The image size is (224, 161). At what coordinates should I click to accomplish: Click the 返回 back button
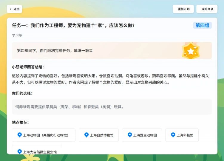14,9
